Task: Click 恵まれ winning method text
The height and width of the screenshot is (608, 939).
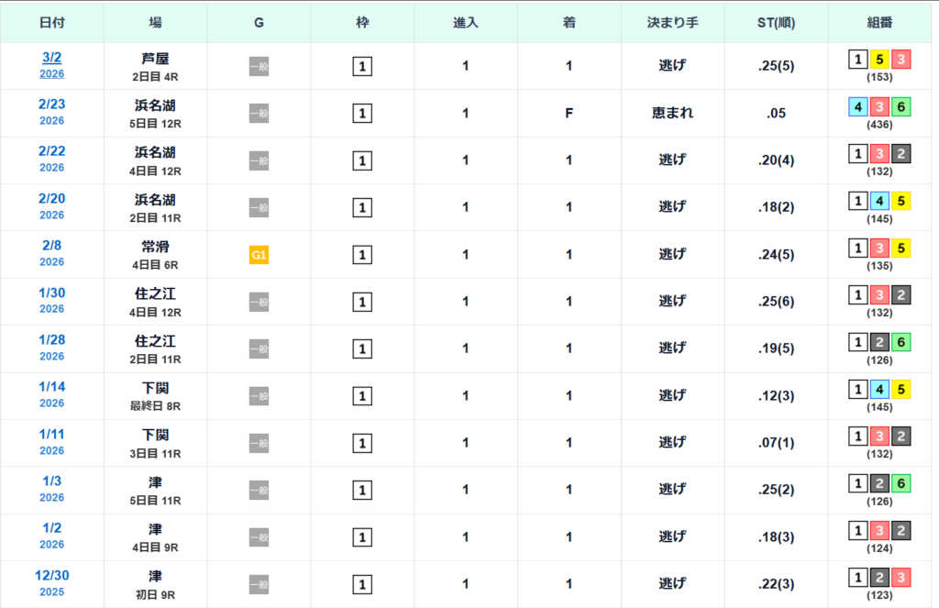Action: (x=672, y=114)
